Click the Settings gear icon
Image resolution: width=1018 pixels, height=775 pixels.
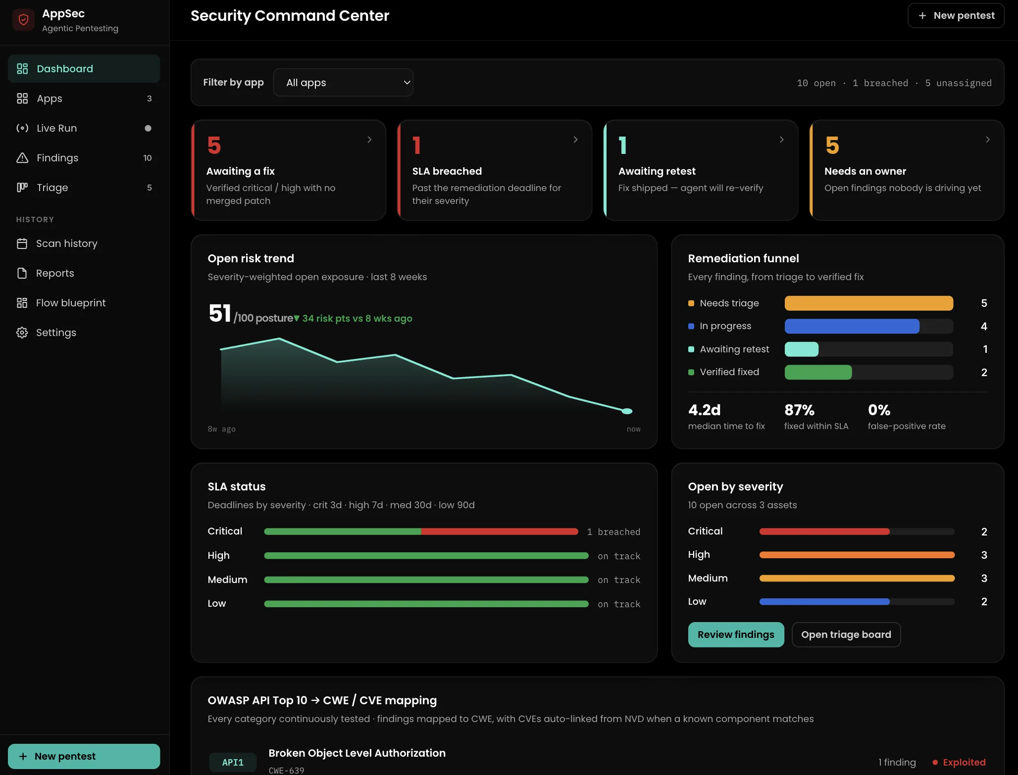coord(22,333)
